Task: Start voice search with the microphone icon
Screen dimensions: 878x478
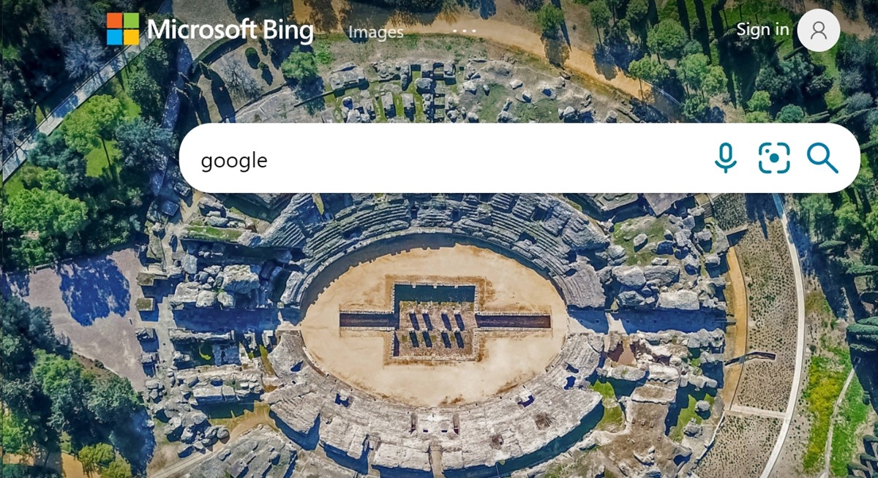Action: pyautogui.click(x=725, y=158)
